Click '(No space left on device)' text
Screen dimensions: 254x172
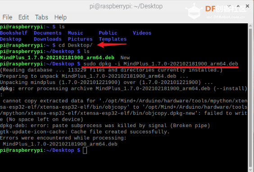pyautogui.click(x=45, y=119)
